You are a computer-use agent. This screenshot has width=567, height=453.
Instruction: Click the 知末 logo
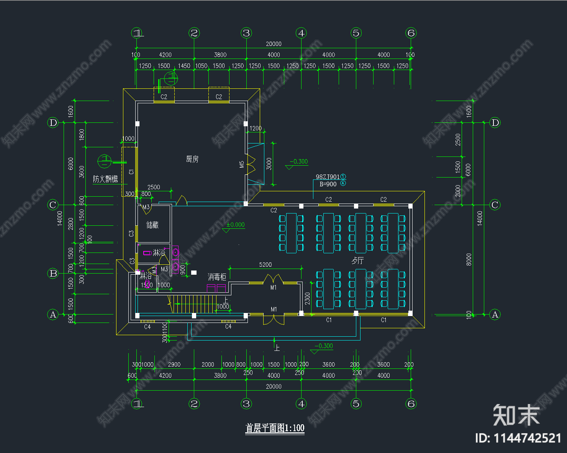pos(516,415)
